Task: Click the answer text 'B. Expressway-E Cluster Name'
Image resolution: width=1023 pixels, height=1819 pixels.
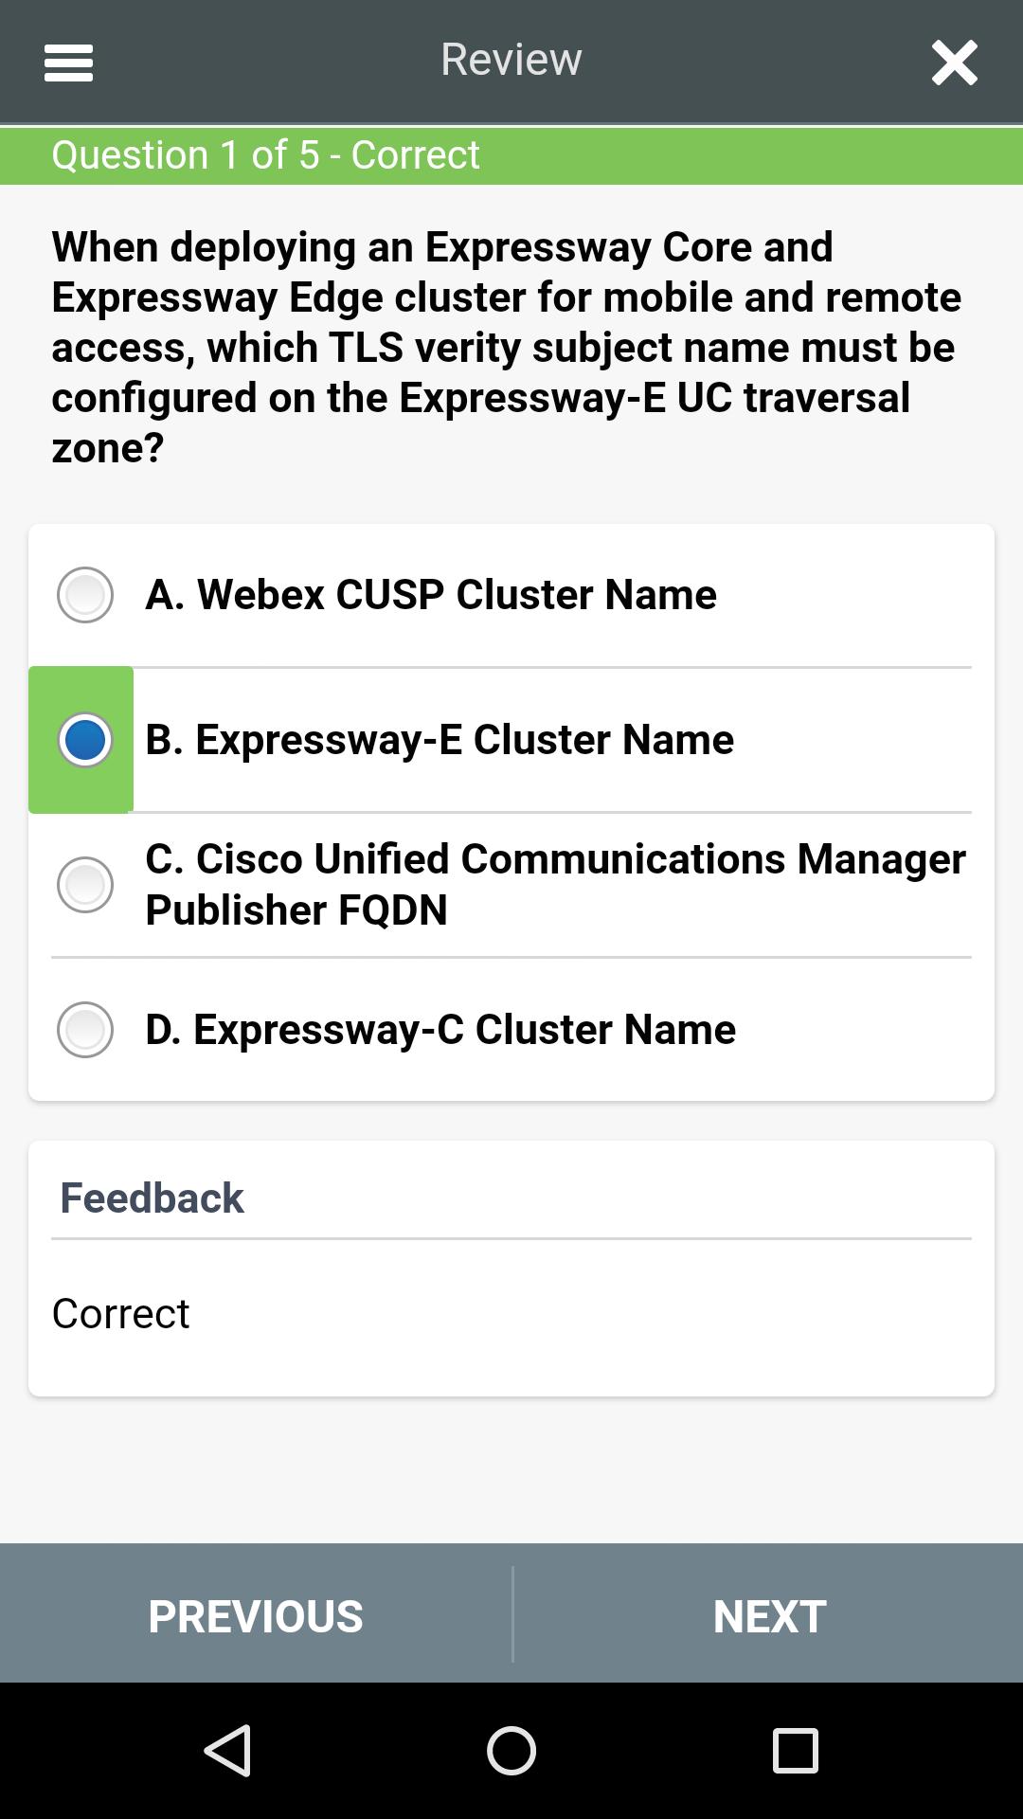Action: 440,740
